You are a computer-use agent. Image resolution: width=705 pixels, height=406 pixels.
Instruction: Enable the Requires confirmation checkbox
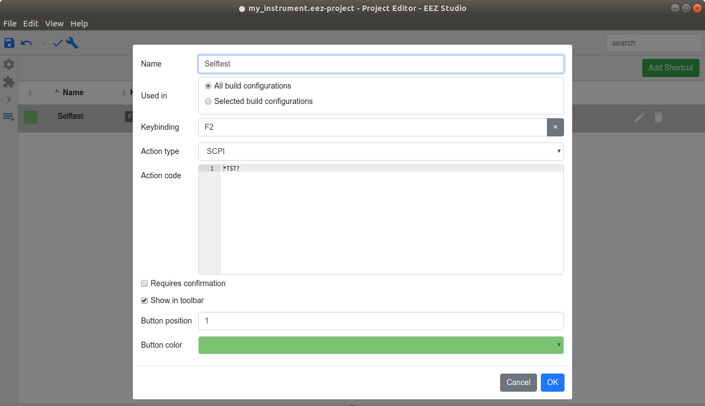[145, 283]
